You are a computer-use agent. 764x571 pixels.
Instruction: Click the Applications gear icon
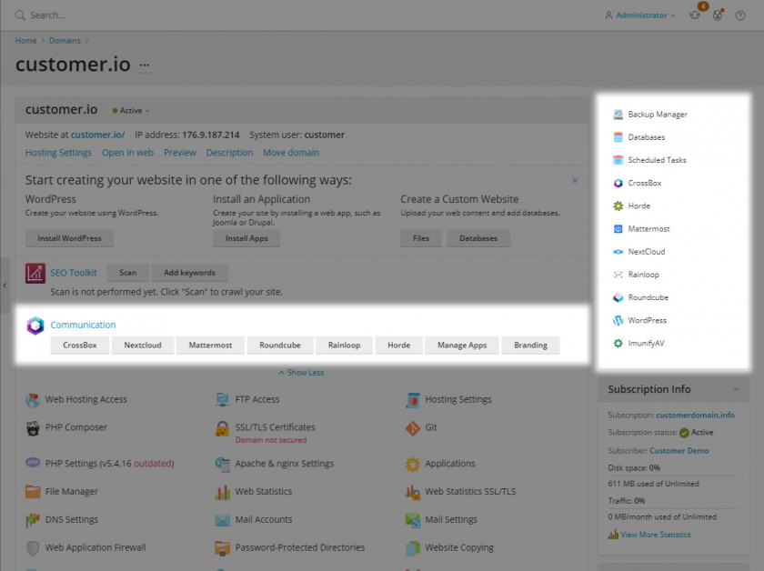413,465
